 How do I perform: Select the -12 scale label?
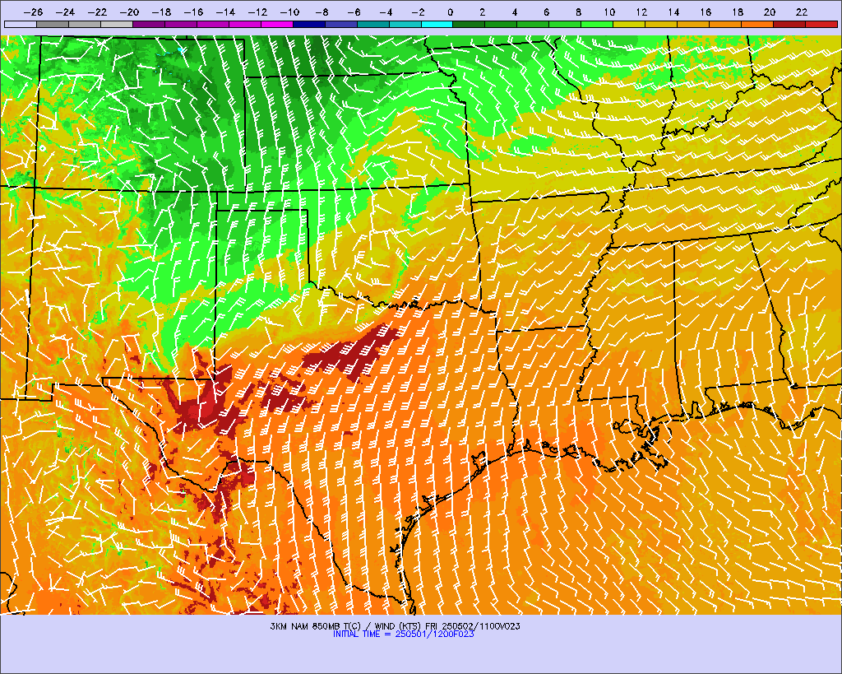pyautogui.click(x=257, y=12)
